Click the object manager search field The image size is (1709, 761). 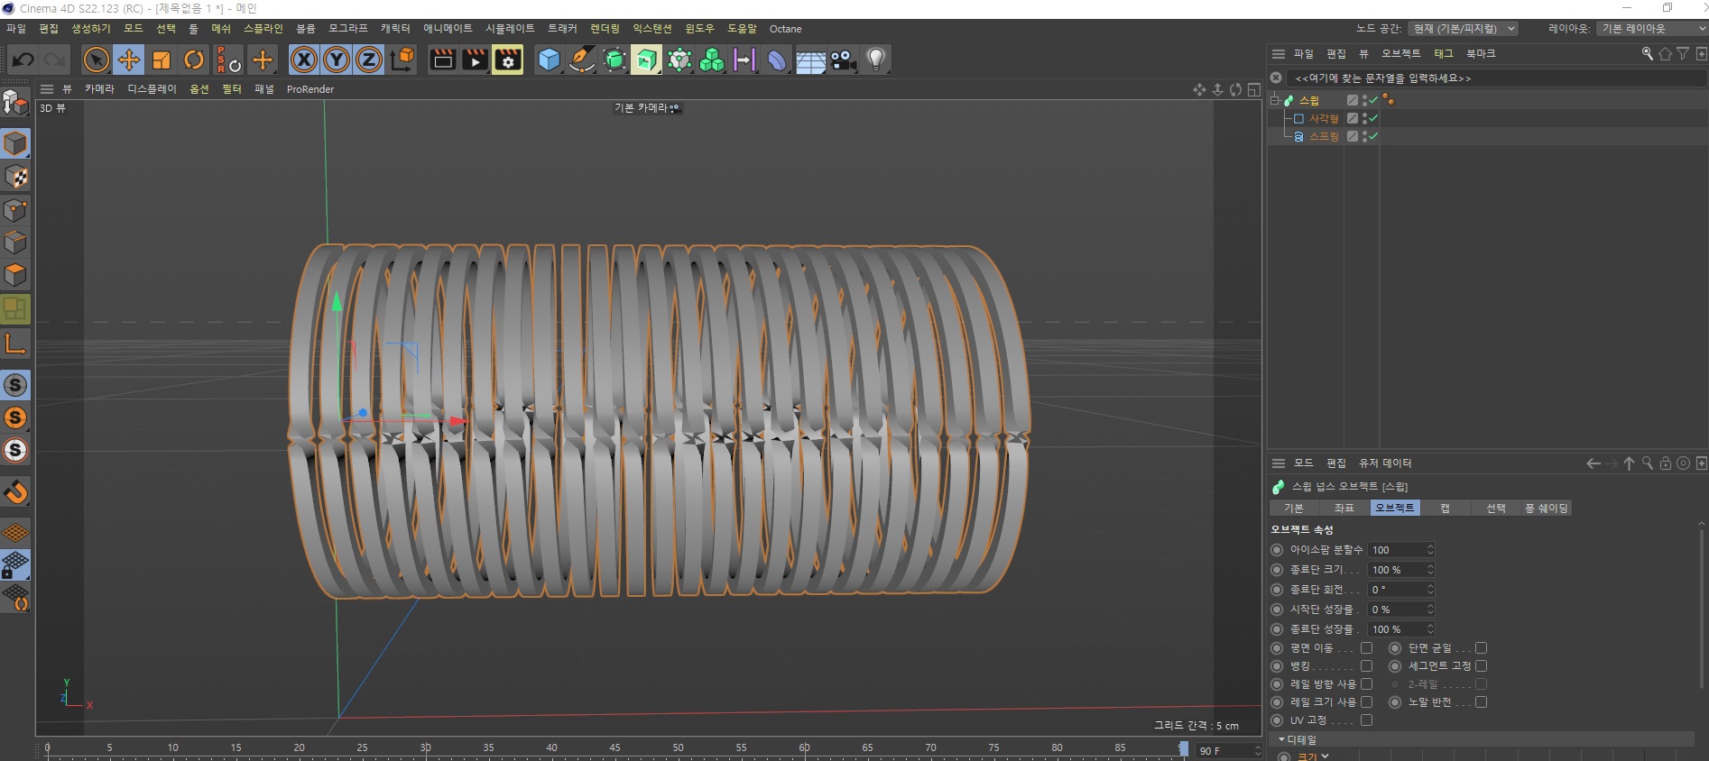(1496, 78)
